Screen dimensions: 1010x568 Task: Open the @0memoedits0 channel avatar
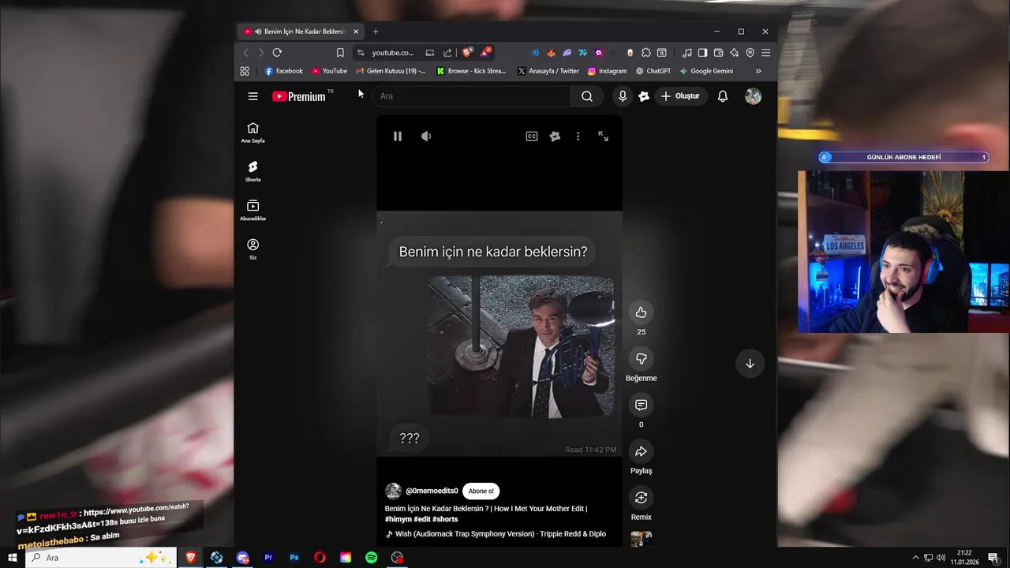393,491
